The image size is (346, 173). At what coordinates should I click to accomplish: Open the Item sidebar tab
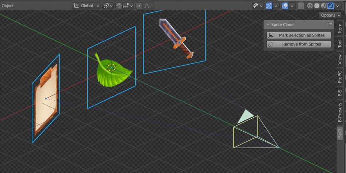click(x=340, y=28)
